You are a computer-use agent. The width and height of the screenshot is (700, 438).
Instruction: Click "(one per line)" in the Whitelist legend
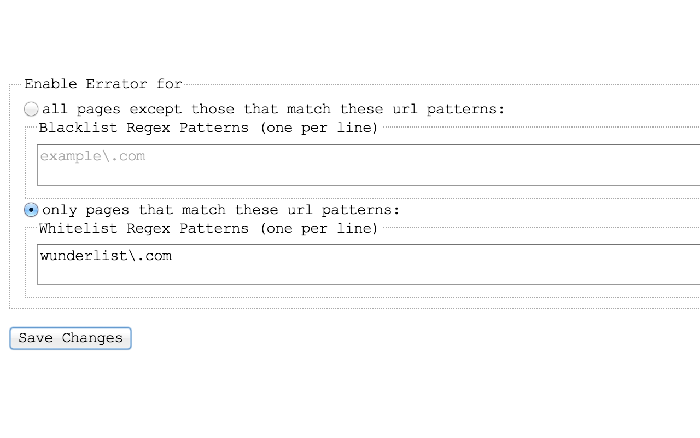point(319,228)
